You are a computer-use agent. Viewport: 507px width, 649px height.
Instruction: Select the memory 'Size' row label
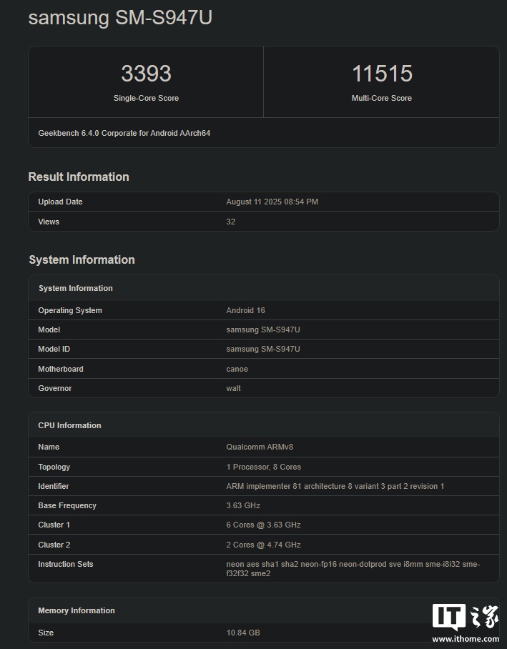46,633
